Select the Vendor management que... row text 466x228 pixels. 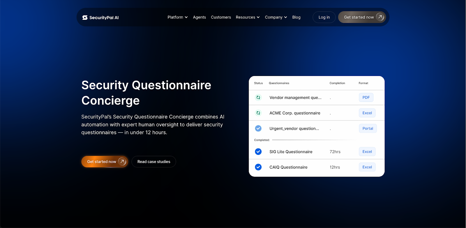pos(295,98)
